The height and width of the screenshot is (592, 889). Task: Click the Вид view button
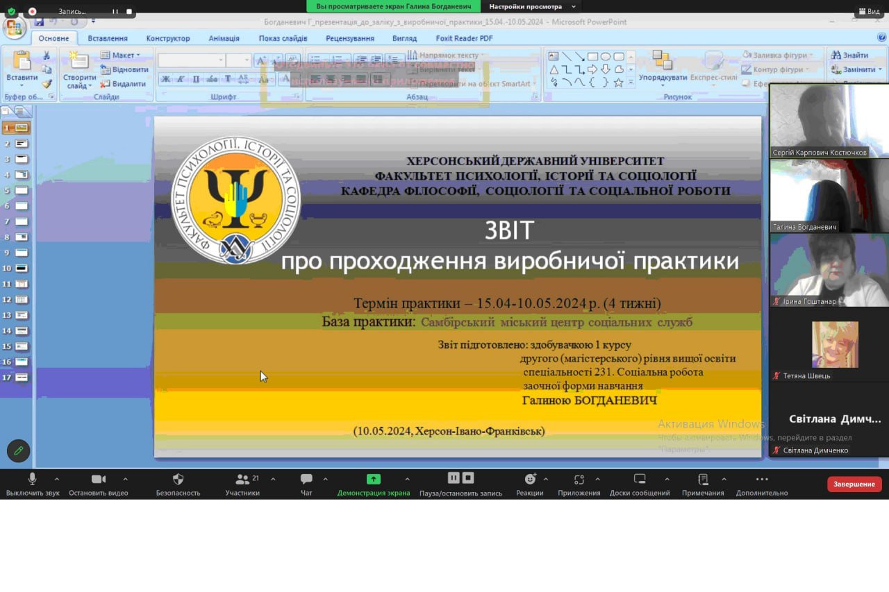tap(869, 11)
